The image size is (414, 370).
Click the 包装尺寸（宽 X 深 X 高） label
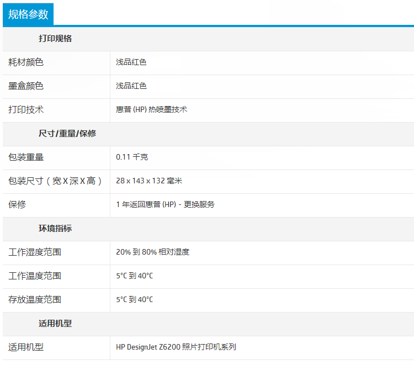tap(55, 181)
